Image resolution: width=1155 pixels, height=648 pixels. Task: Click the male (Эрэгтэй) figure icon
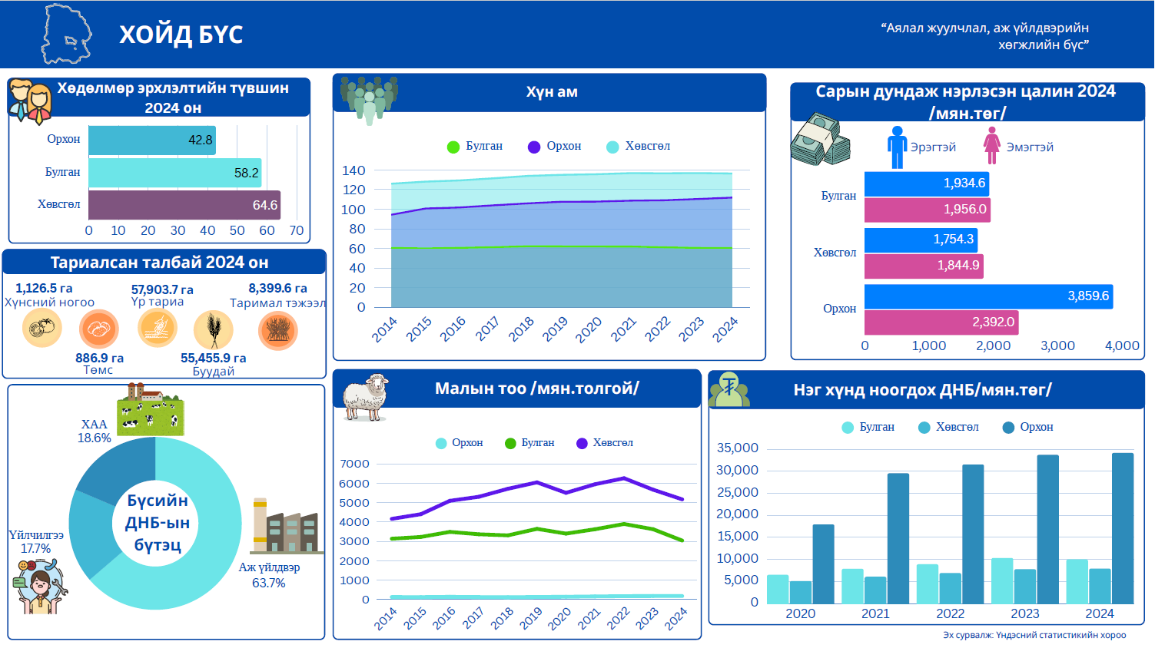(897, 147)
